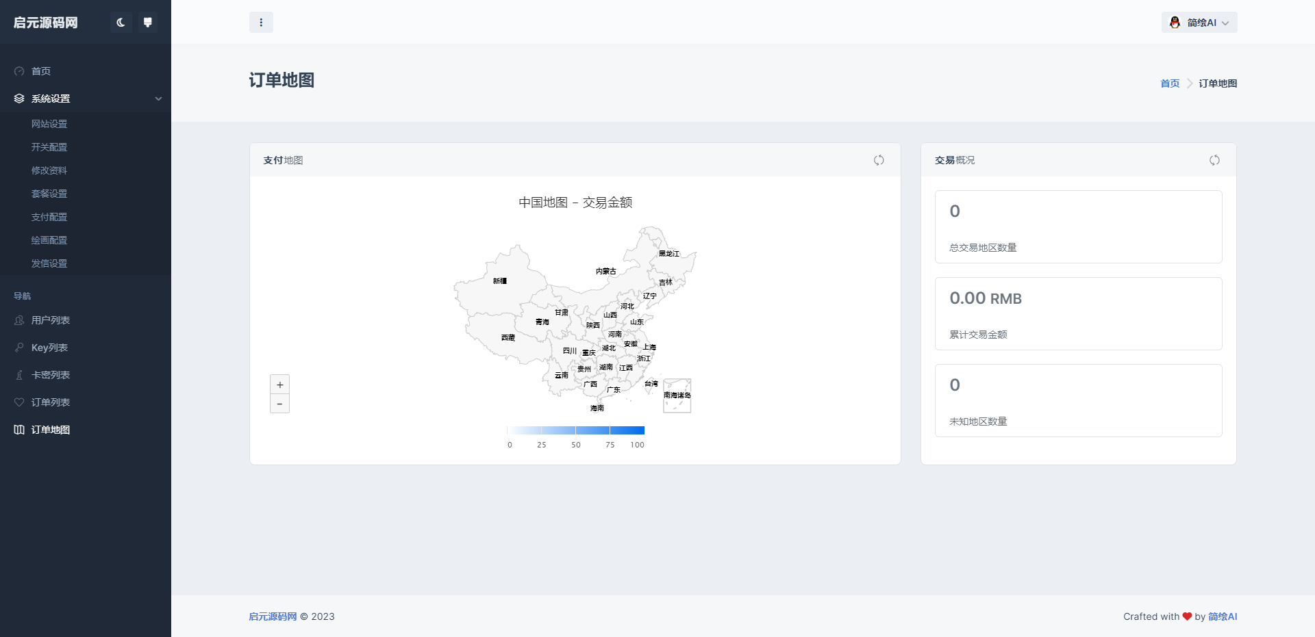Open 订单地图 in the sidebar
The image size is (1315, 637).
point(51,430)
